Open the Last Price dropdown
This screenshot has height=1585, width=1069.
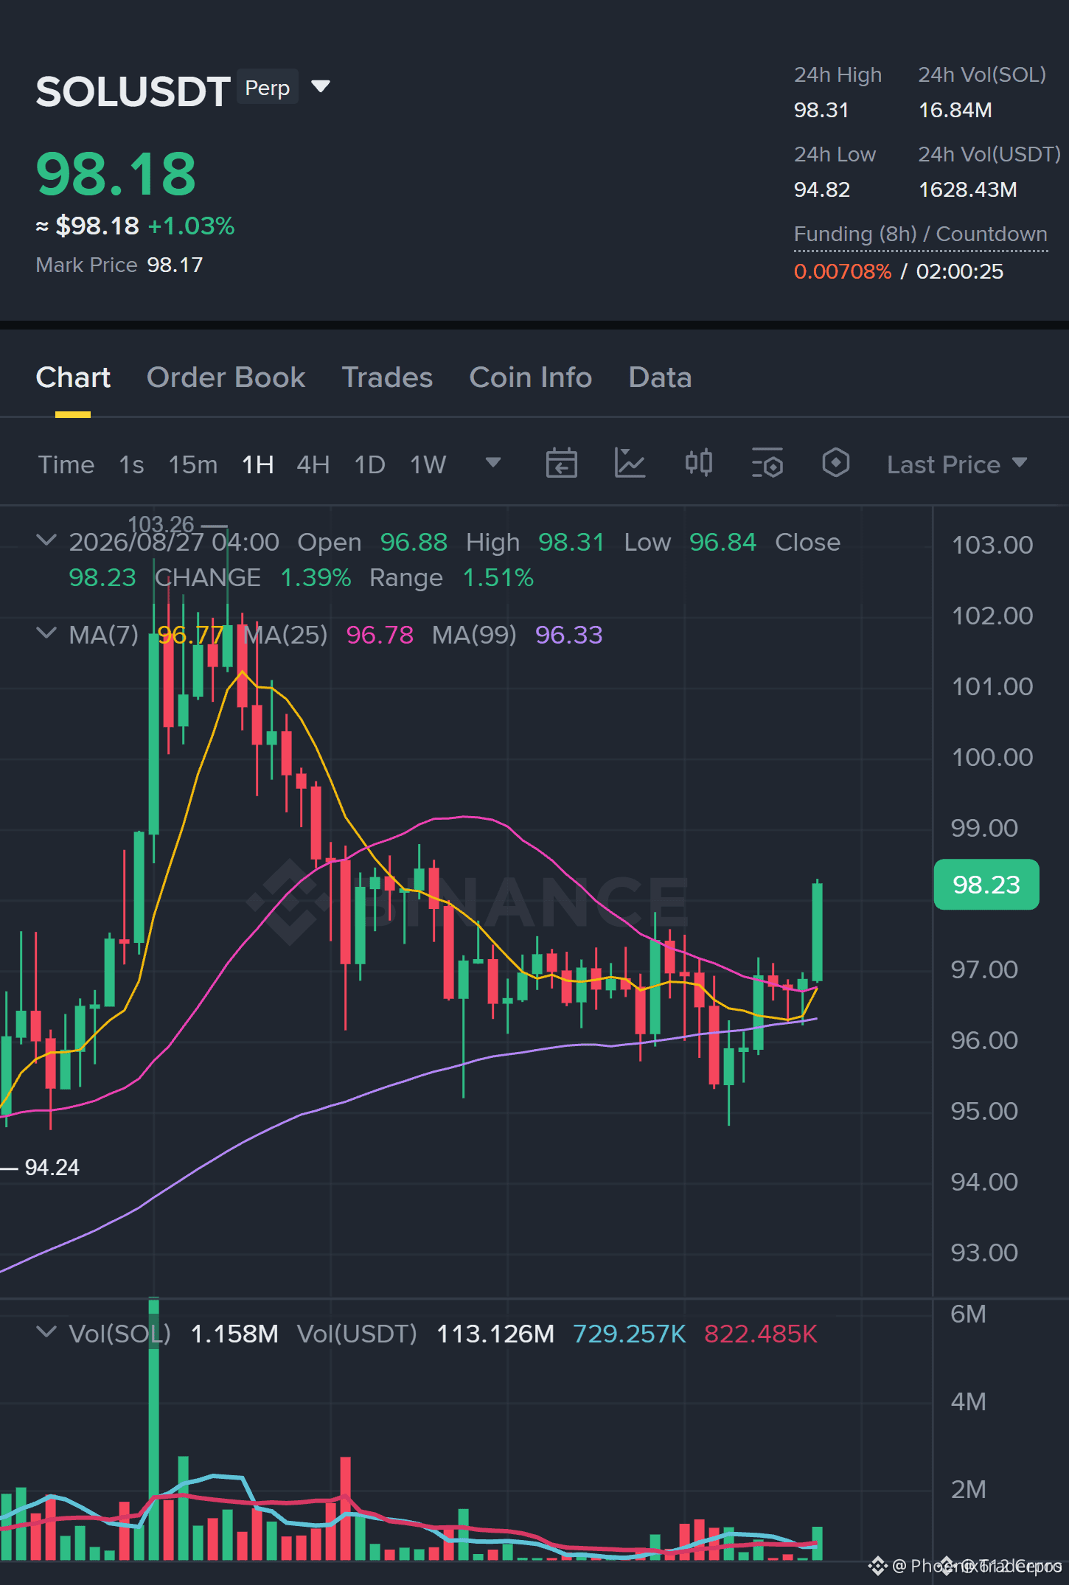pyautogui.click(x=957, y=465)
